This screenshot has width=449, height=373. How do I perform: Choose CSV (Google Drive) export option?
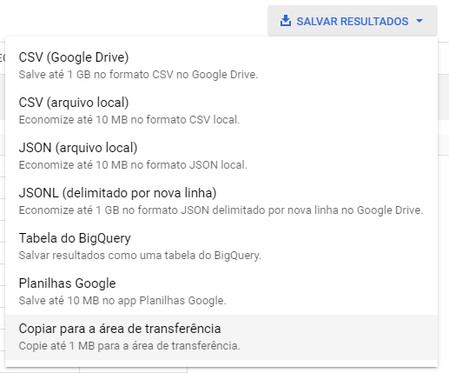click(x=221, y=65)
